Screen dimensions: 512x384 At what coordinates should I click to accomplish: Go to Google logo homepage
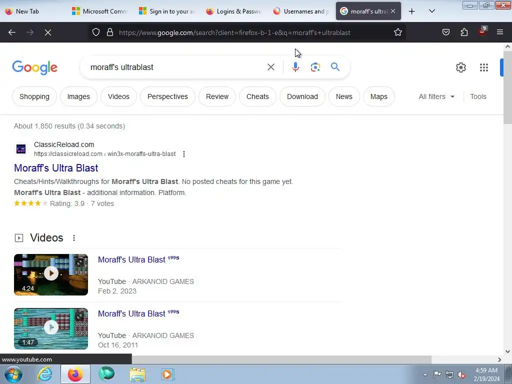34,67
